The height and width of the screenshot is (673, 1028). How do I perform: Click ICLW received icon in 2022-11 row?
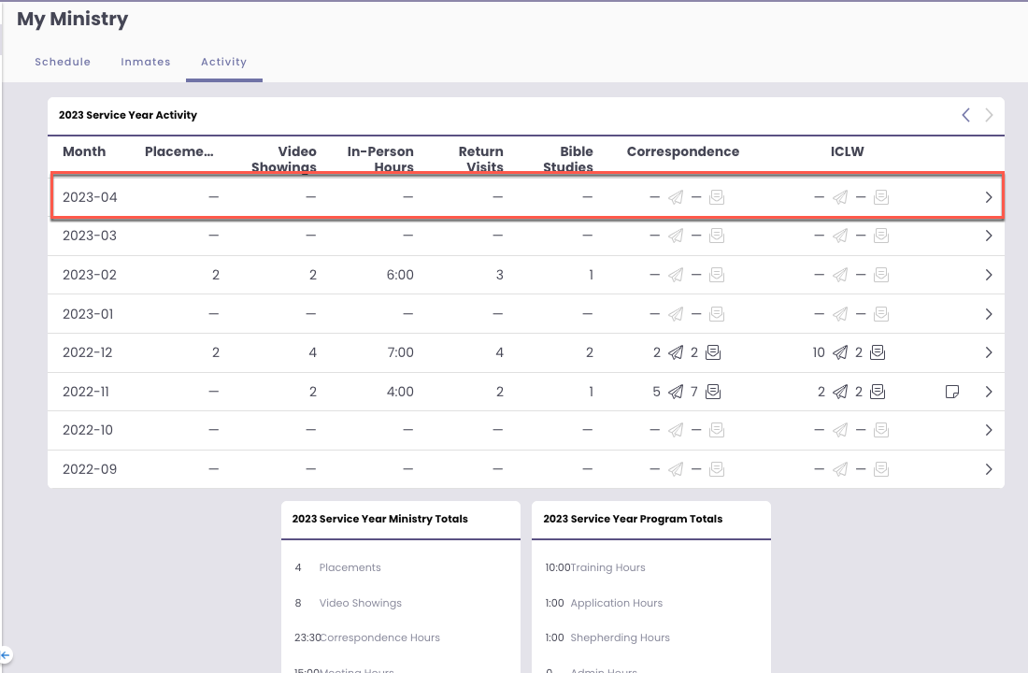point(878,392)
